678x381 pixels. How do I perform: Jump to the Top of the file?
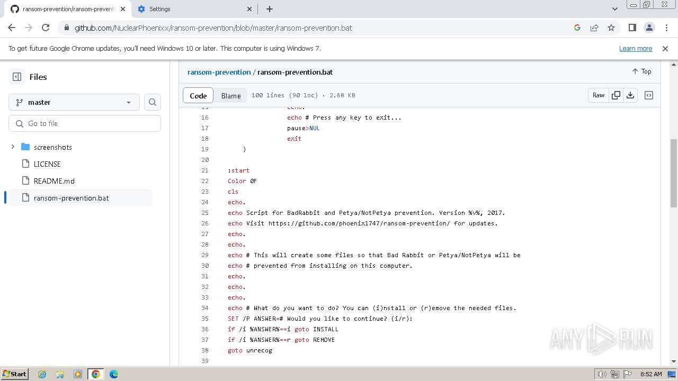[641, 71]
